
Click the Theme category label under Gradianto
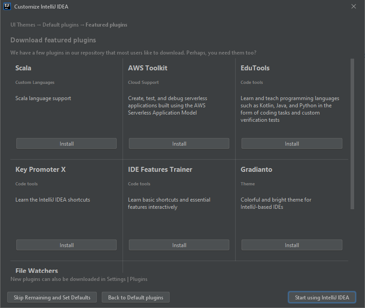(x=248, y=184)
